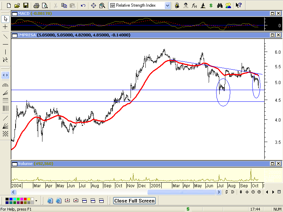Screen dimensions: 283x212
Task: Click the D periodicity button
Action: click(x=232, y=192)
